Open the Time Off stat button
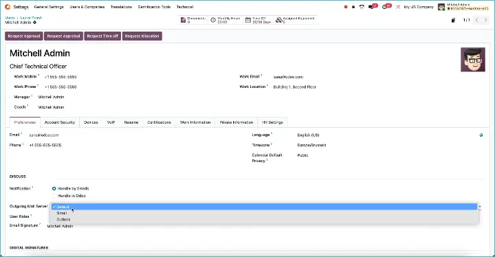Image resolution: width=495 pixels, height=257 pixels. click(x=258, y=20)
